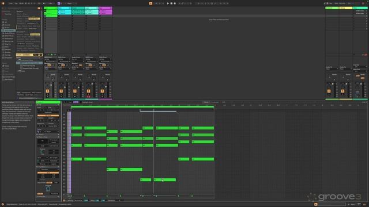Click the first small button above the piano roll
The width and height of the screenshot is (369, 207).
click(65, 102)
